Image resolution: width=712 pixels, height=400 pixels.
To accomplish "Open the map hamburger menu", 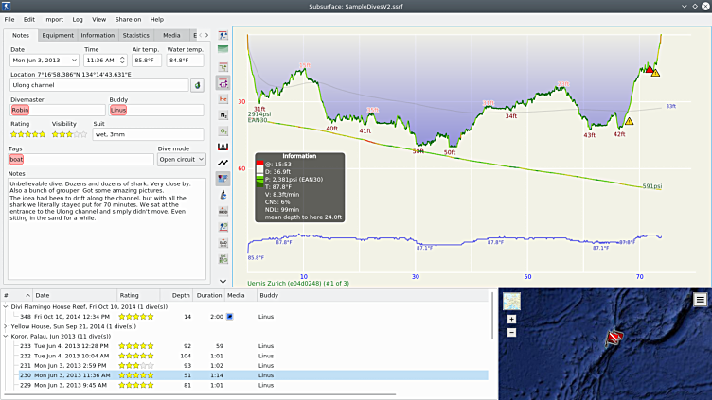I will [700, 300].
